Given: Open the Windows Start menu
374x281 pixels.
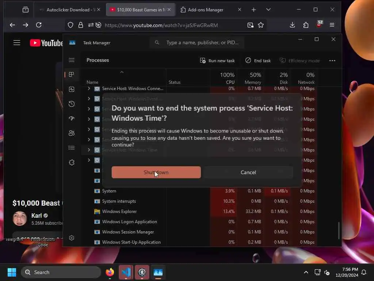Looking at the screenshot, I should pos(12,272).
